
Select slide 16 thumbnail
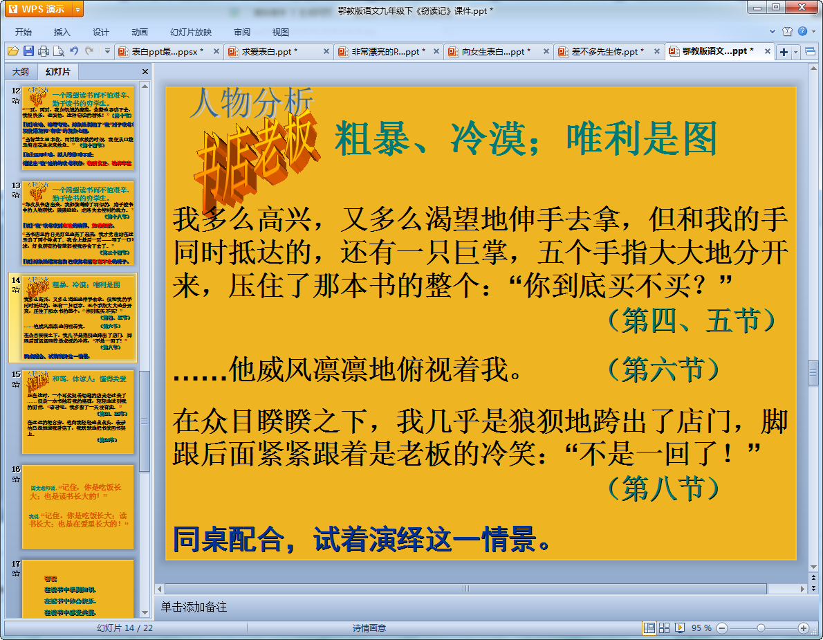[x=77, y=506]
